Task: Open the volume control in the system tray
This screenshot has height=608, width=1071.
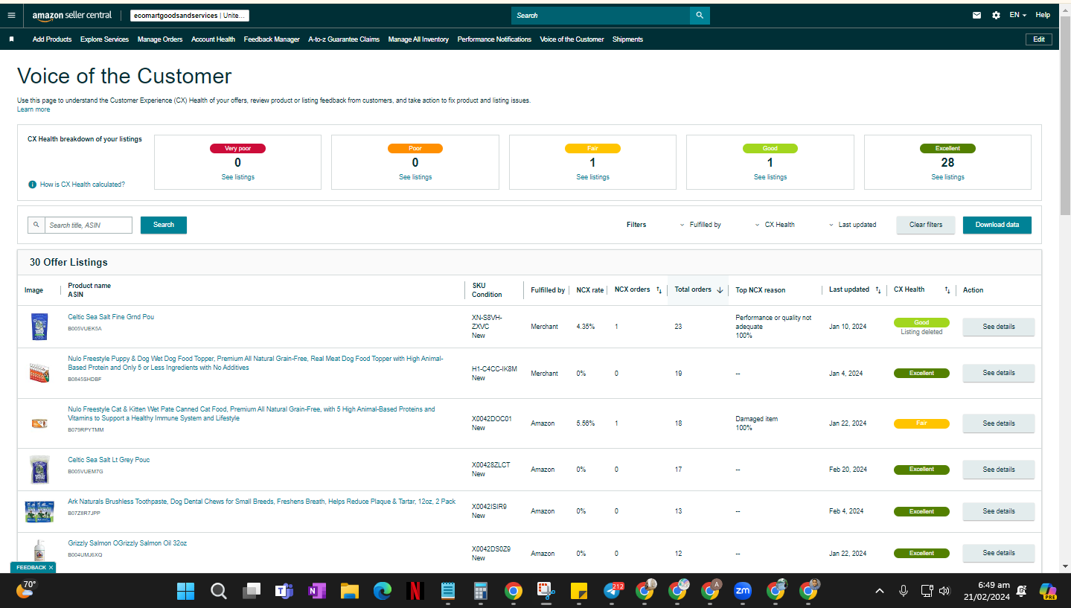Action: click(944, 591)
